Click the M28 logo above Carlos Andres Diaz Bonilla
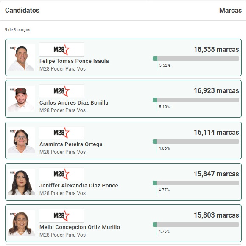 coord(61,91)
